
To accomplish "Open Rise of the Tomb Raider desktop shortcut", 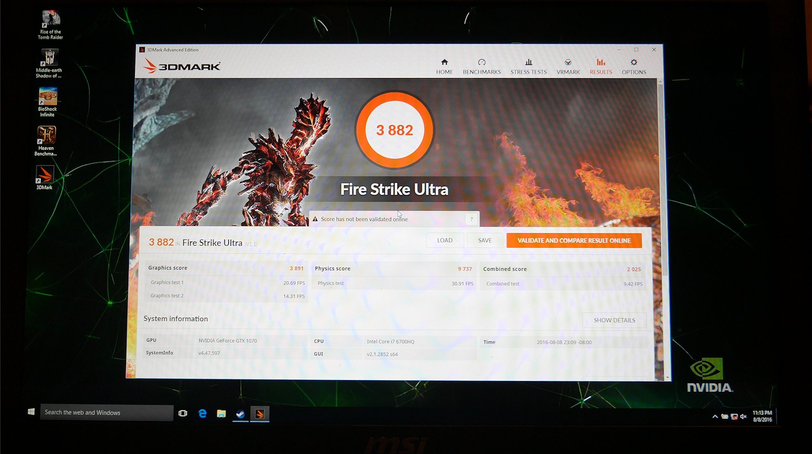I will [x=50, y=25].
